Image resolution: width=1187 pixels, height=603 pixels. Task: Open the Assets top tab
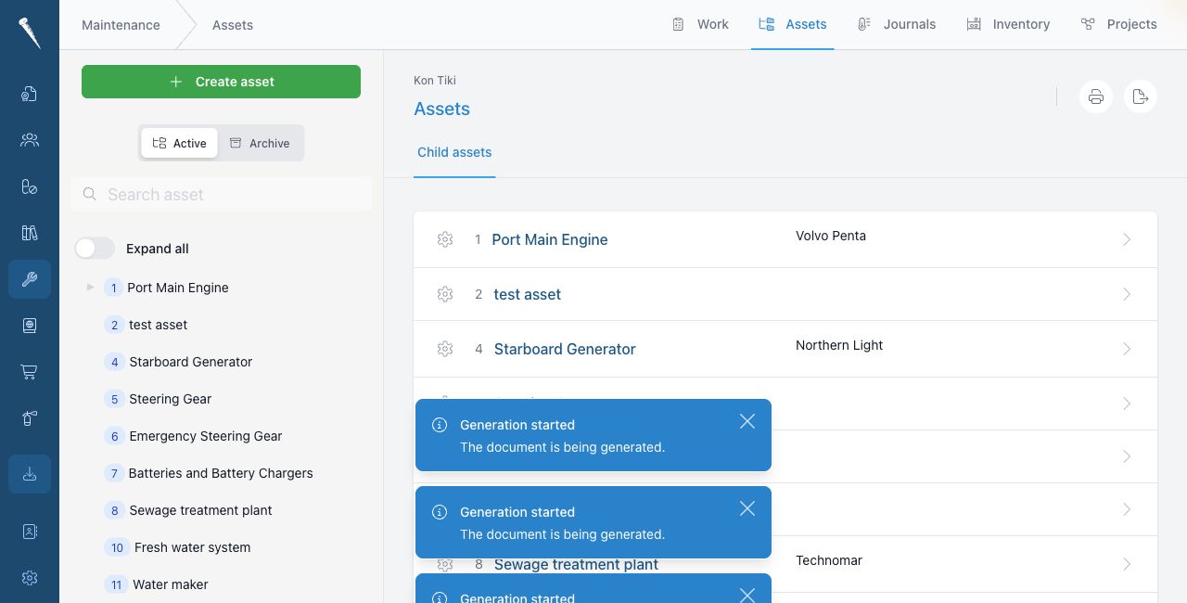coord(793,24)
